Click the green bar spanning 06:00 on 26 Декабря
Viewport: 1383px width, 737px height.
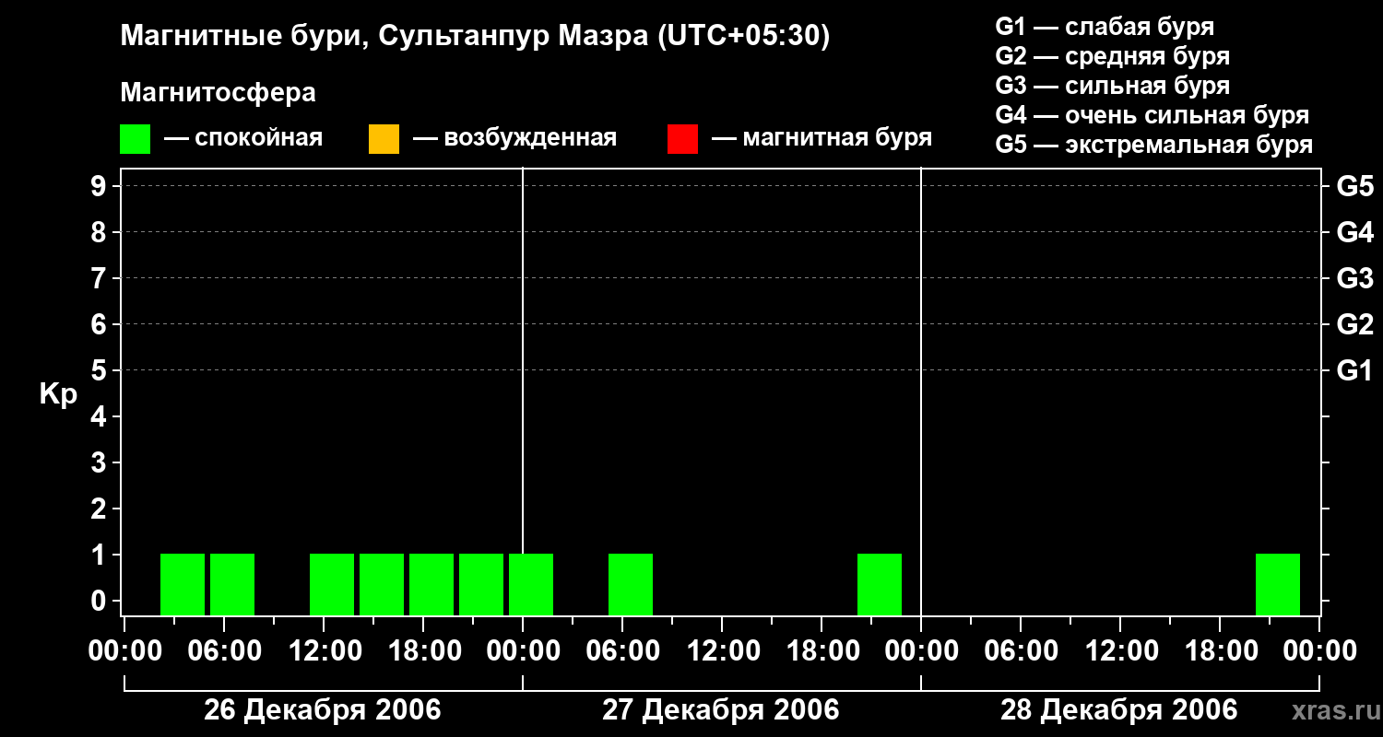point(232,584)
